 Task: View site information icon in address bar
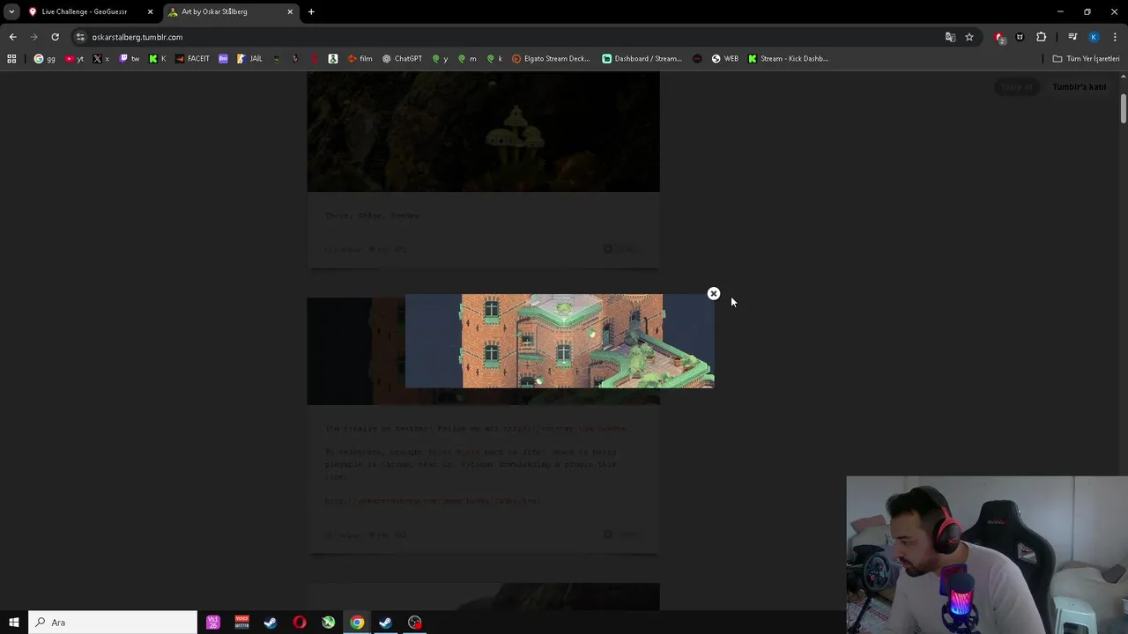click(80, 37)
